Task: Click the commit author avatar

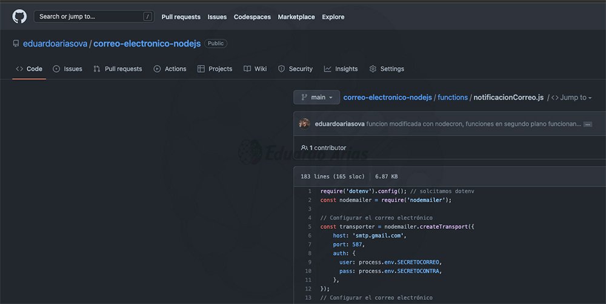Action: (305, 124)
